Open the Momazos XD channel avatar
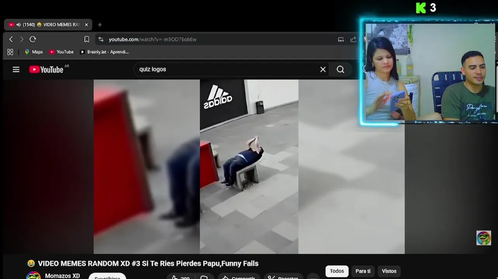 click(33, 276)
